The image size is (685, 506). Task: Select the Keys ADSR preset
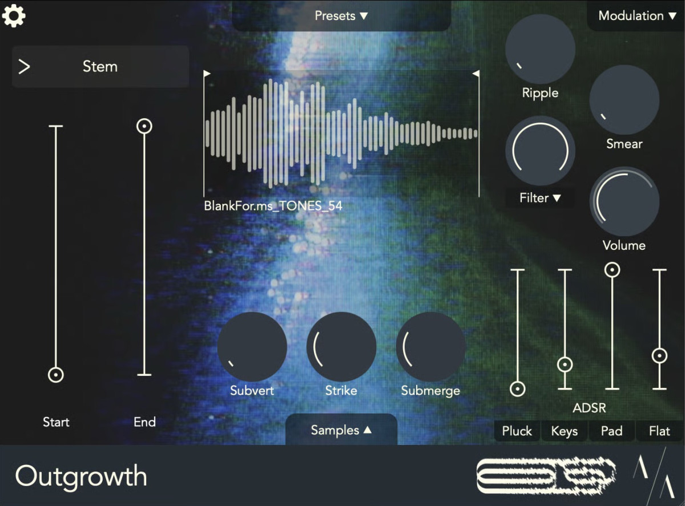[x=564, y=431]
